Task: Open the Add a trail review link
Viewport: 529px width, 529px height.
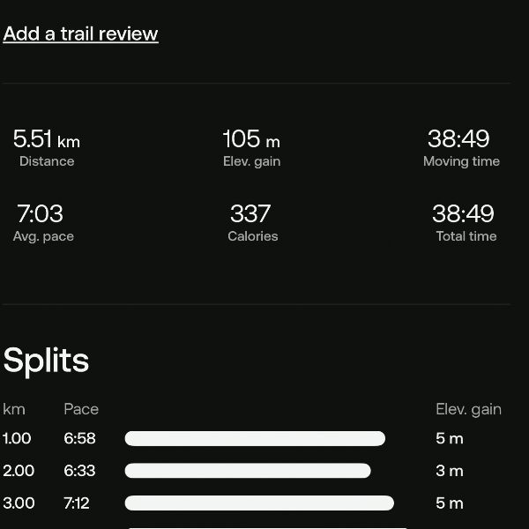Action: 80,34
